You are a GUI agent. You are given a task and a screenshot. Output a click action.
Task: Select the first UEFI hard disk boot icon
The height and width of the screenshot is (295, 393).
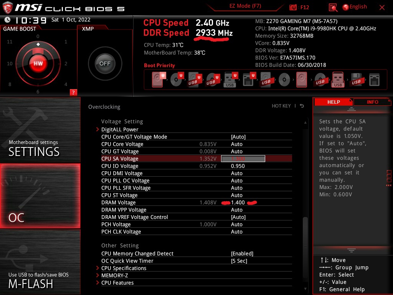pos(159,80)
